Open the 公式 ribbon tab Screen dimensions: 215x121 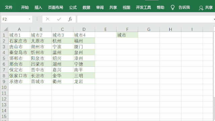tap(73, 7)
